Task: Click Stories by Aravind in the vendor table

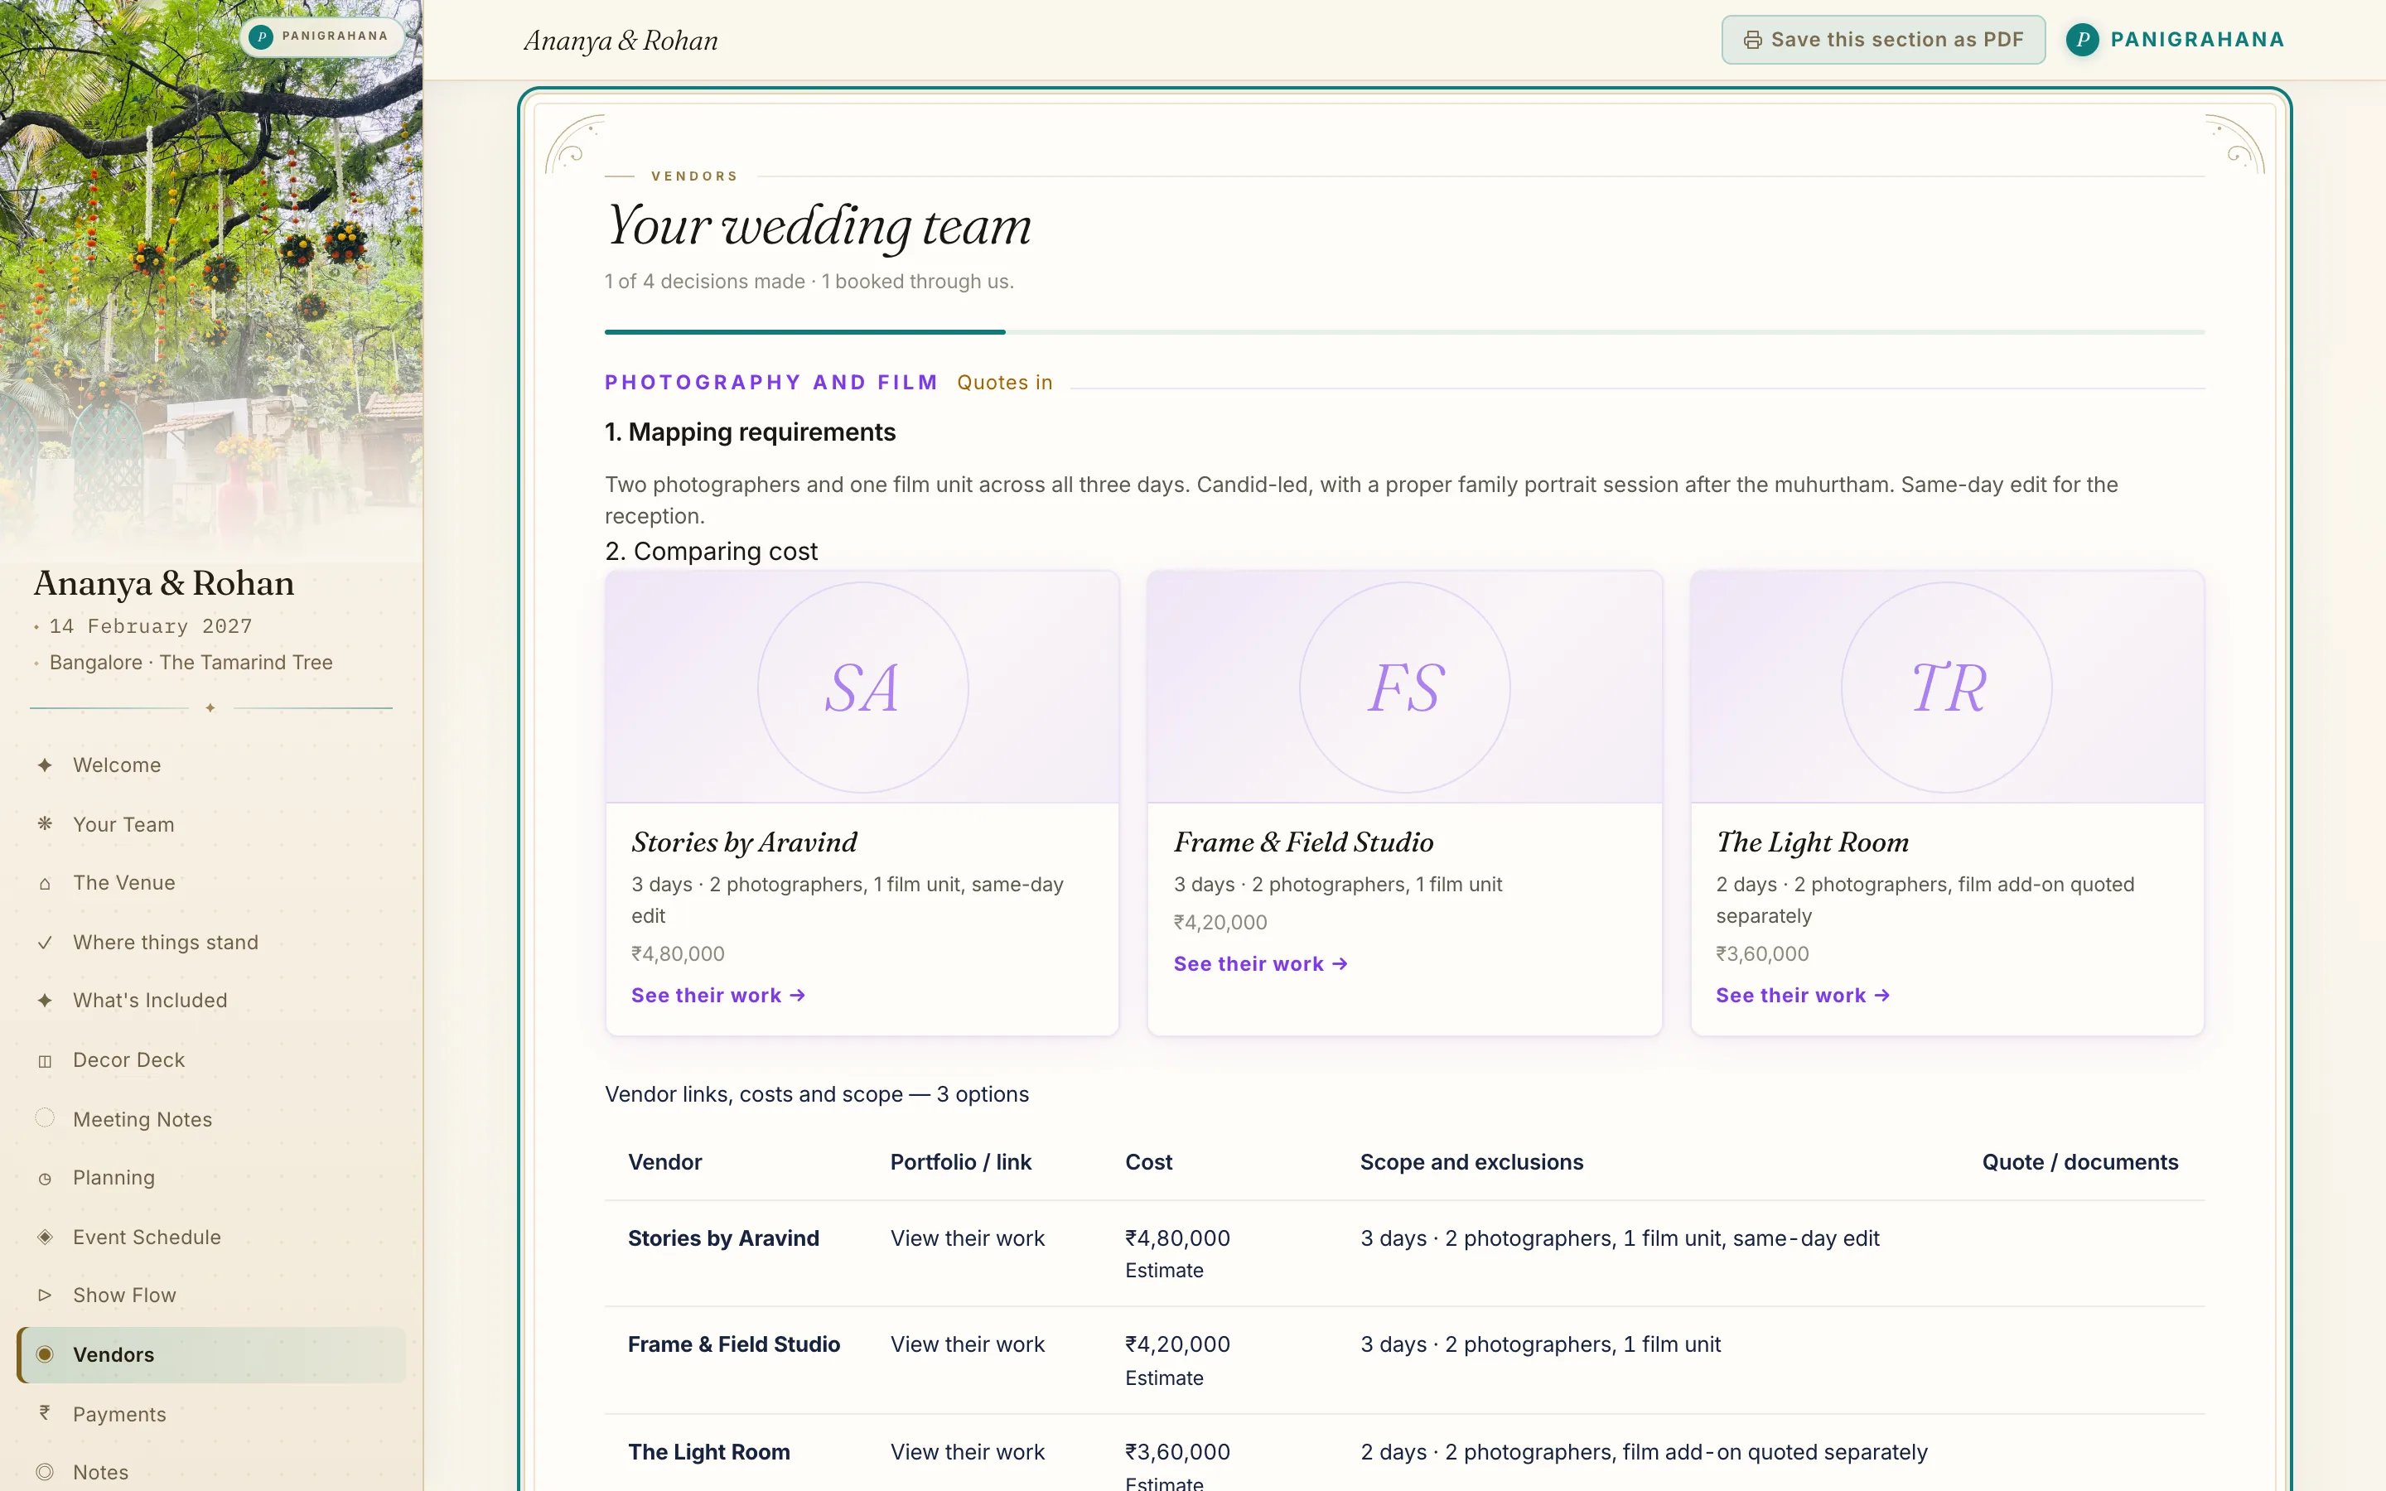Action: pyautogui.click(x=724, y=1238)
